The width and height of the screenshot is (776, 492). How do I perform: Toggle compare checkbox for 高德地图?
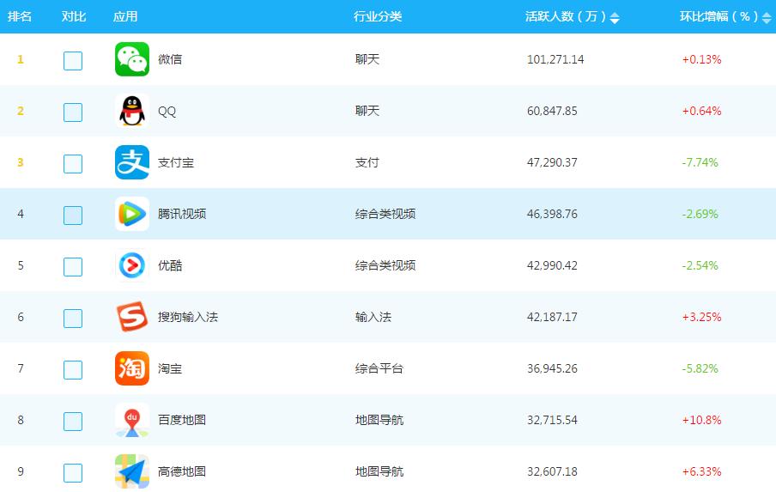click(x=73, y=473)
